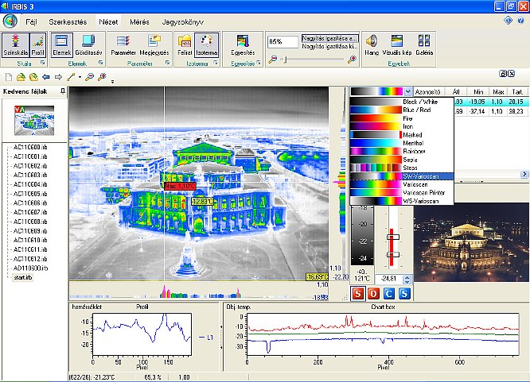The height and width of the screenshot is (382, 530).
Task: Click the Egyesítés merge icon
Action: [243, 45]
